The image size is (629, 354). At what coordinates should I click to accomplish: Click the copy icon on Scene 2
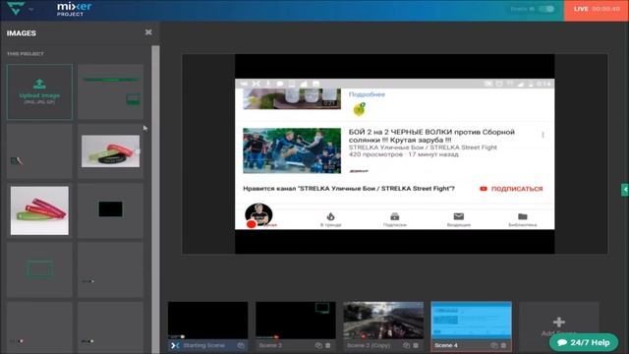(x=318, y=345)
